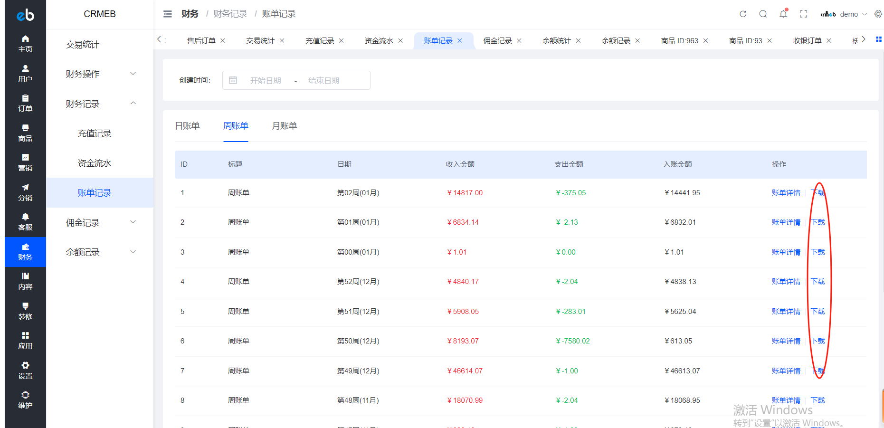
Task: Open the 主页 home sidebar icon
Action: [x=25, y=44]
